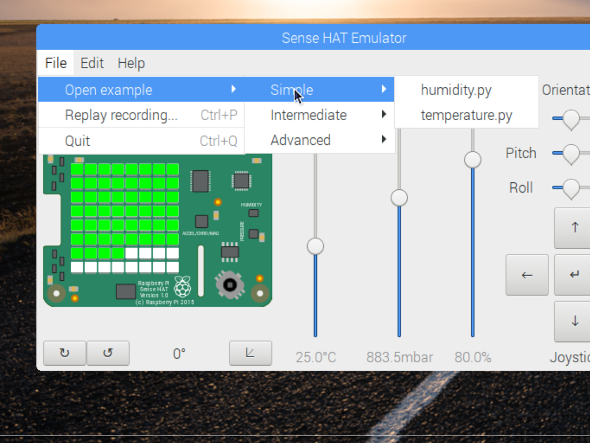Click the 883.5mbar pressure readout

pos(400,357)
